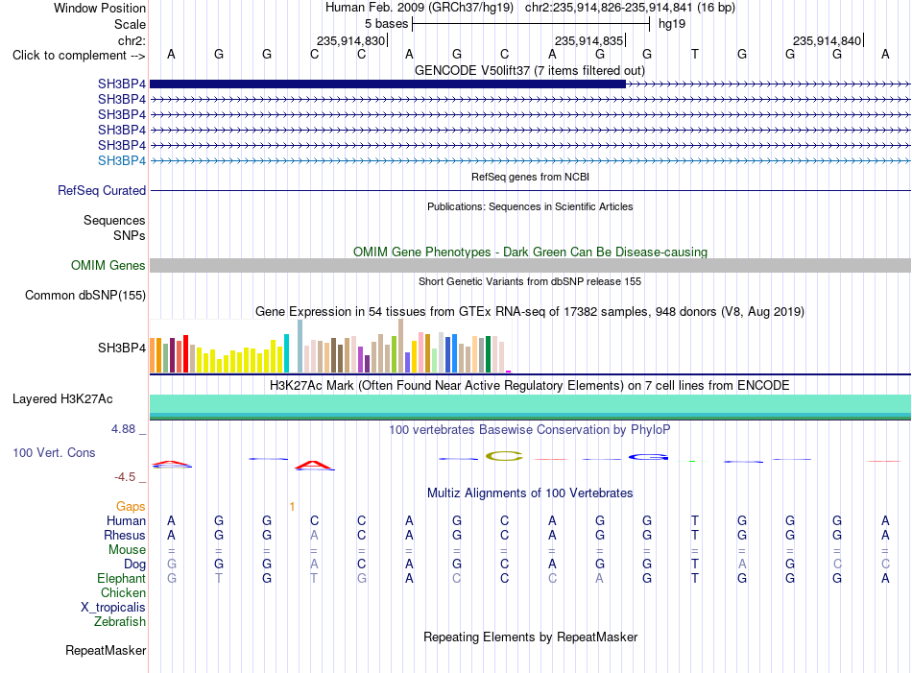This screenshot has width=912, height=673.
Task: Click the 'Scale' track label
Action: click(x=130, y=24)
